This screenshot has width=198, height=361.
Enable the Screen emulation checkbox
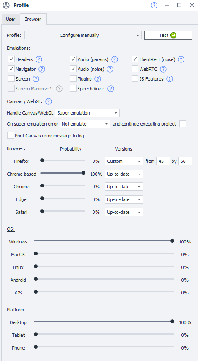(11, 79)
